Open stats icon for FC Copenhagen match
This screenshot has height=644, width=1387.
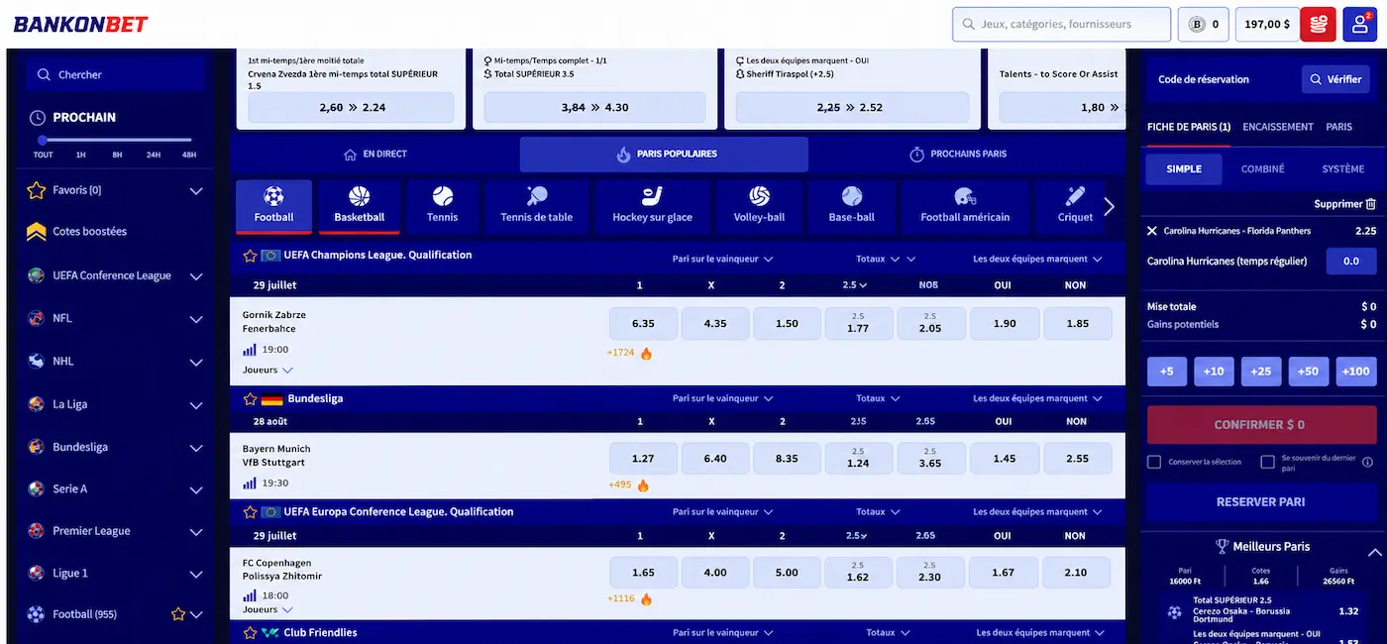[250, 596]
